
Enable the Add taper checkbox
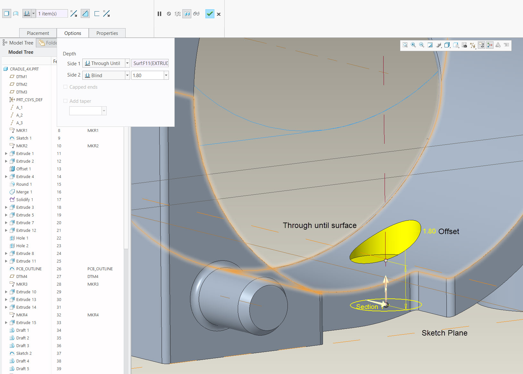click(x=65, y=101)
